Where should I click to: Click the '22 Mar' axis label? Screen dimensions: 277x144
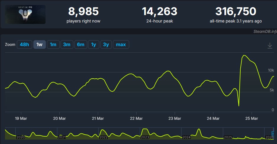click(136, 119)
